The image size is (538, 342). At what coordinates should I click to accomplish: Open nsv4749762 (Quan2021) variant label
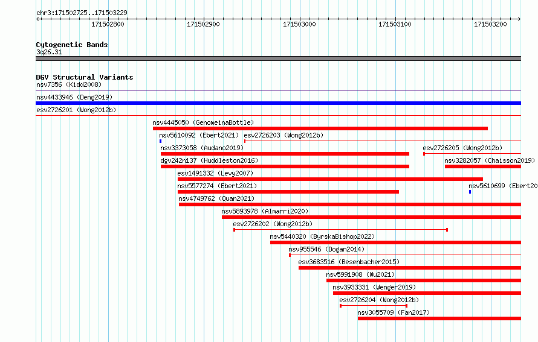216,198
